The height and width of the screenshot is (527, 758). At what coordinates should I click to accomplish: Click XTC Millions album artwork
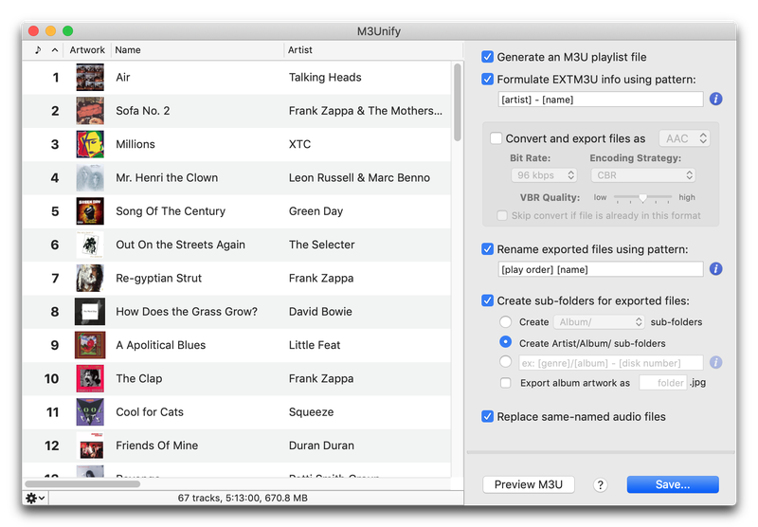(90, 144)
